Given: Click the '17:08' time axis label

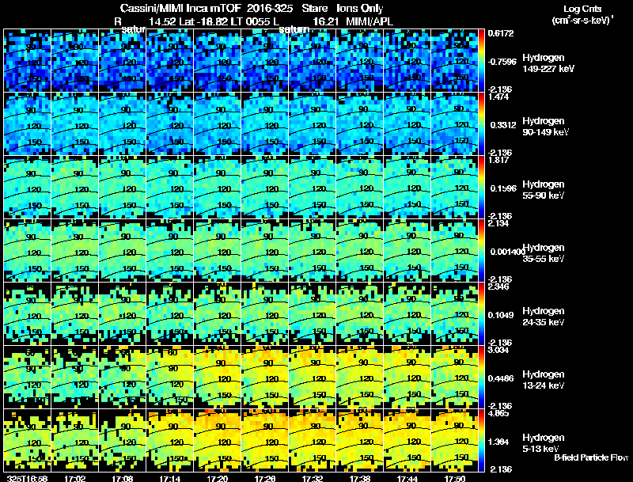Looking at the screenshot, I should [123, 478].
